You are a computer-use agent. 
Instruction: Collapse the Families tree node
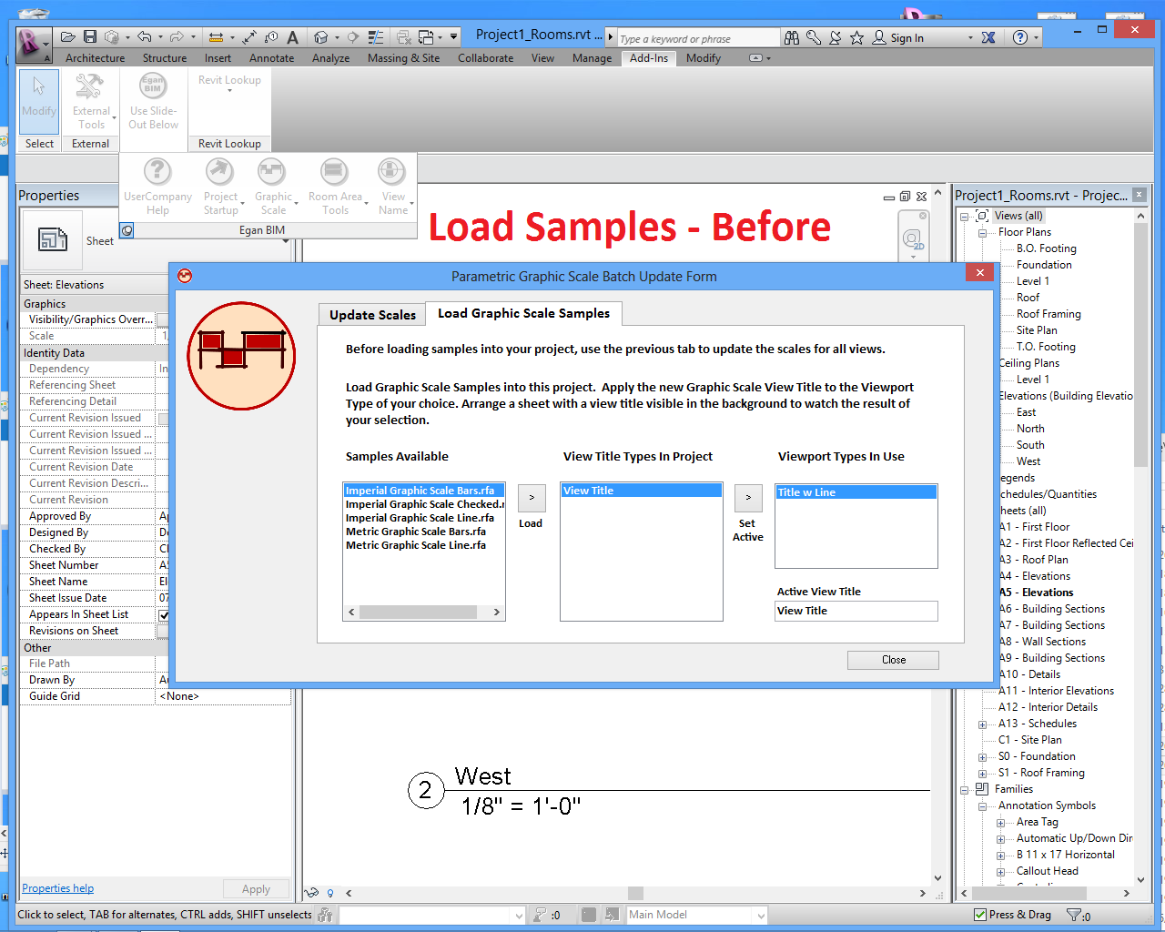[964, 790]
